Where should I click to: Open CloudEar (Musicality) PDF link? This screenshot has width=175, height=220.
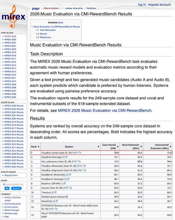82,166
